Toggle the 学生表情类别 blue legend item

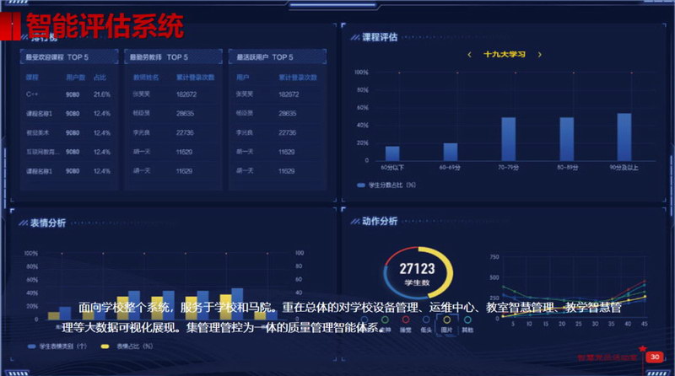click(x=59, y=346)
